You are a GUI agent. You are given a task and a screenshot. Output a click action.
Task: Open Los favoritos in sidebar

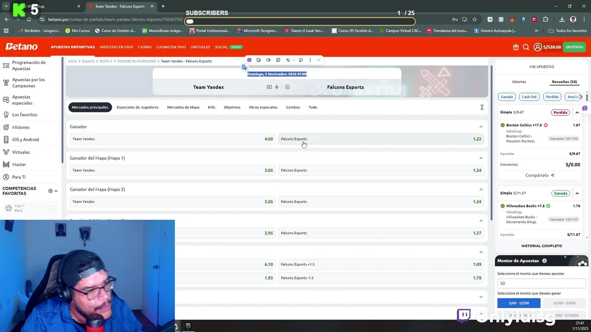click(24, 115)
